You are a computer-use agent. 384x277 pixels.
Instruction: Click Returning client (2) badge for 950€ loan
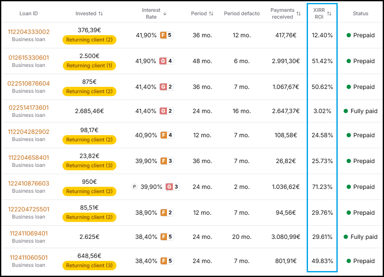click(89, 191)
